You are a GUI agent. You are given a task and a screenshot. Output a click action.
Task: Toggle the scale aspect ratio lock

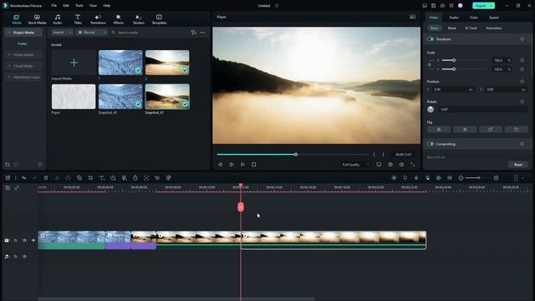[430, 64]
